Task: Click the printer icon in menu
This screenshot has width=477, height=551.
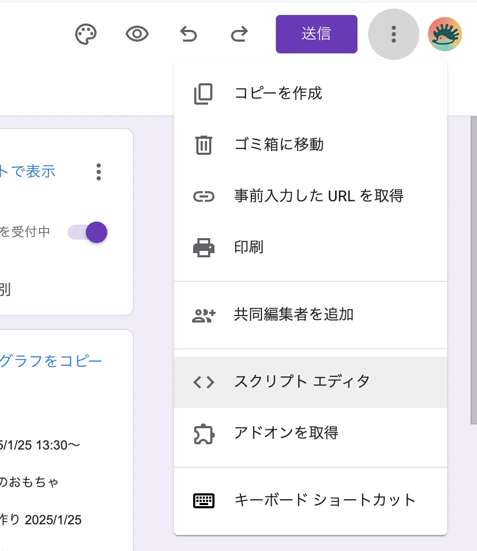Action: 204,248
